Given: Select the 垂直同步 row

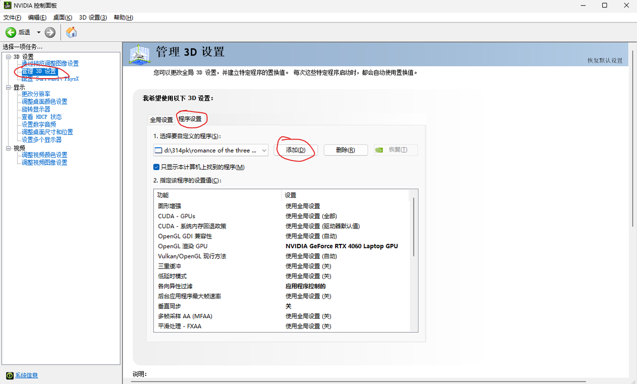Looking at the screenshot, I should 282,306.
